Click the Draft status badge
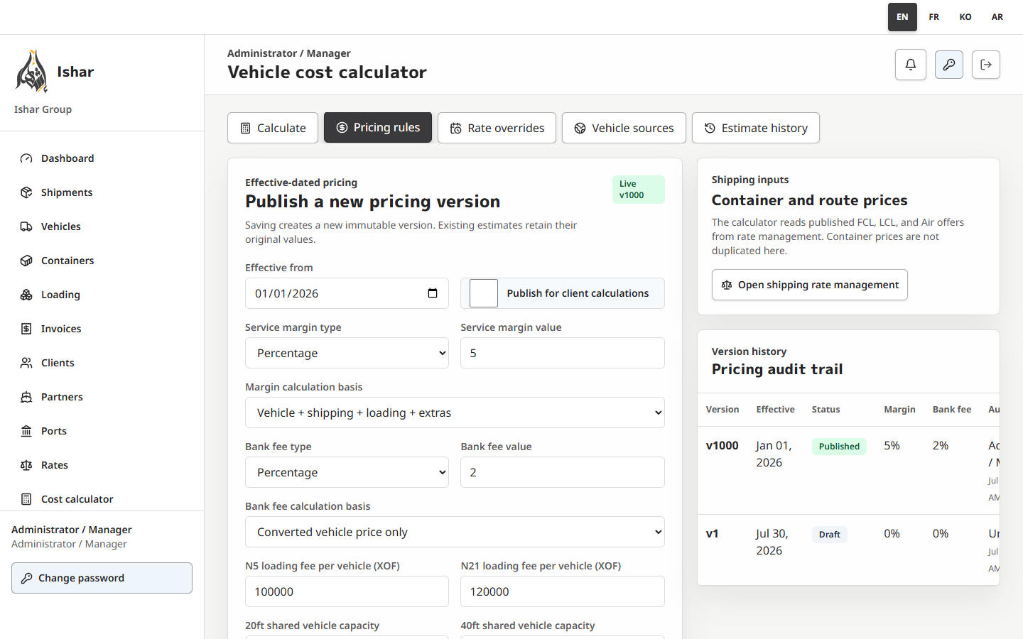The image size is (1023, 639). click(830, 535)
